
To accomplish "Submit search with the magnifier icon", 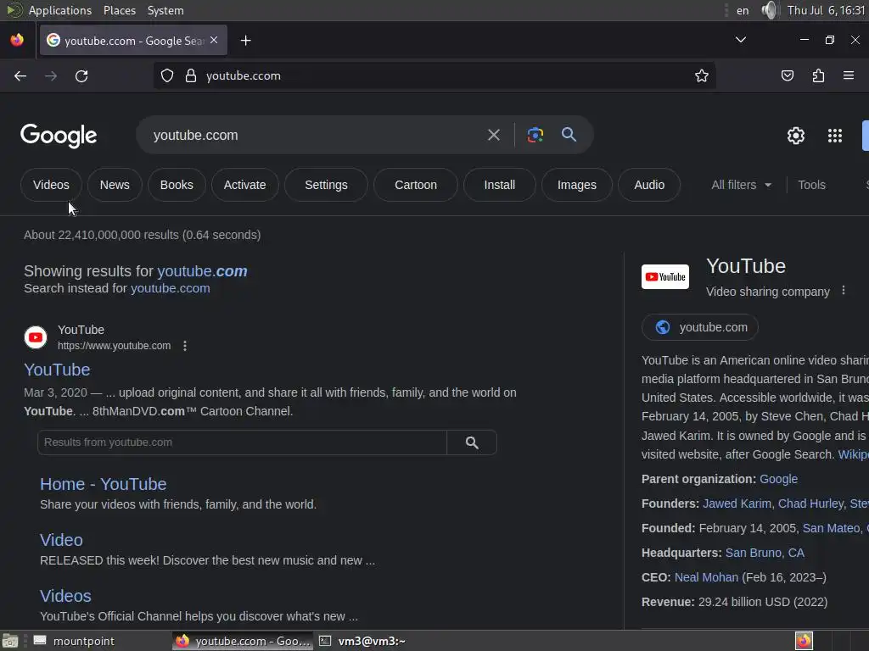I will 569,134.
